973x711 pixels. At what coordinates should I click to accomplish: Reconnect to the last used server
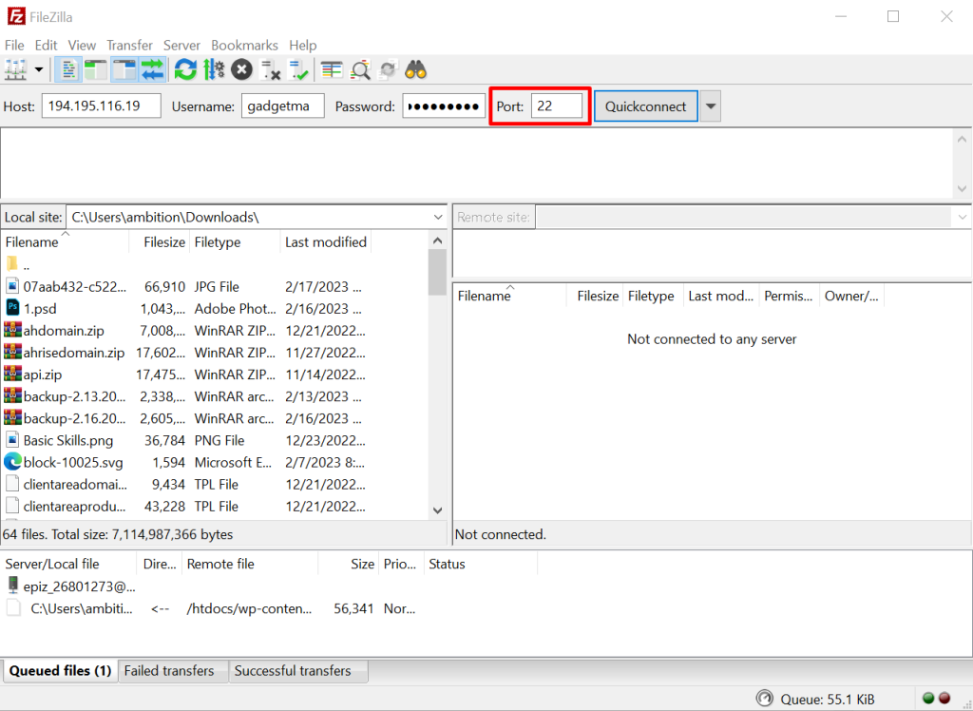pyautogui.click(x=298, y=69)
